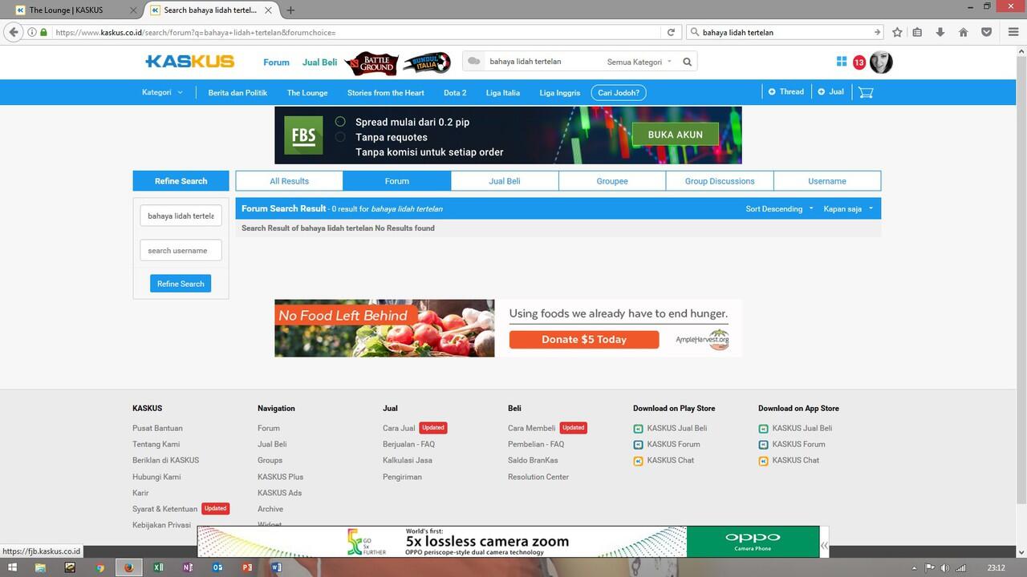Bookmark this page with the star icon

[x=897, y=32]
